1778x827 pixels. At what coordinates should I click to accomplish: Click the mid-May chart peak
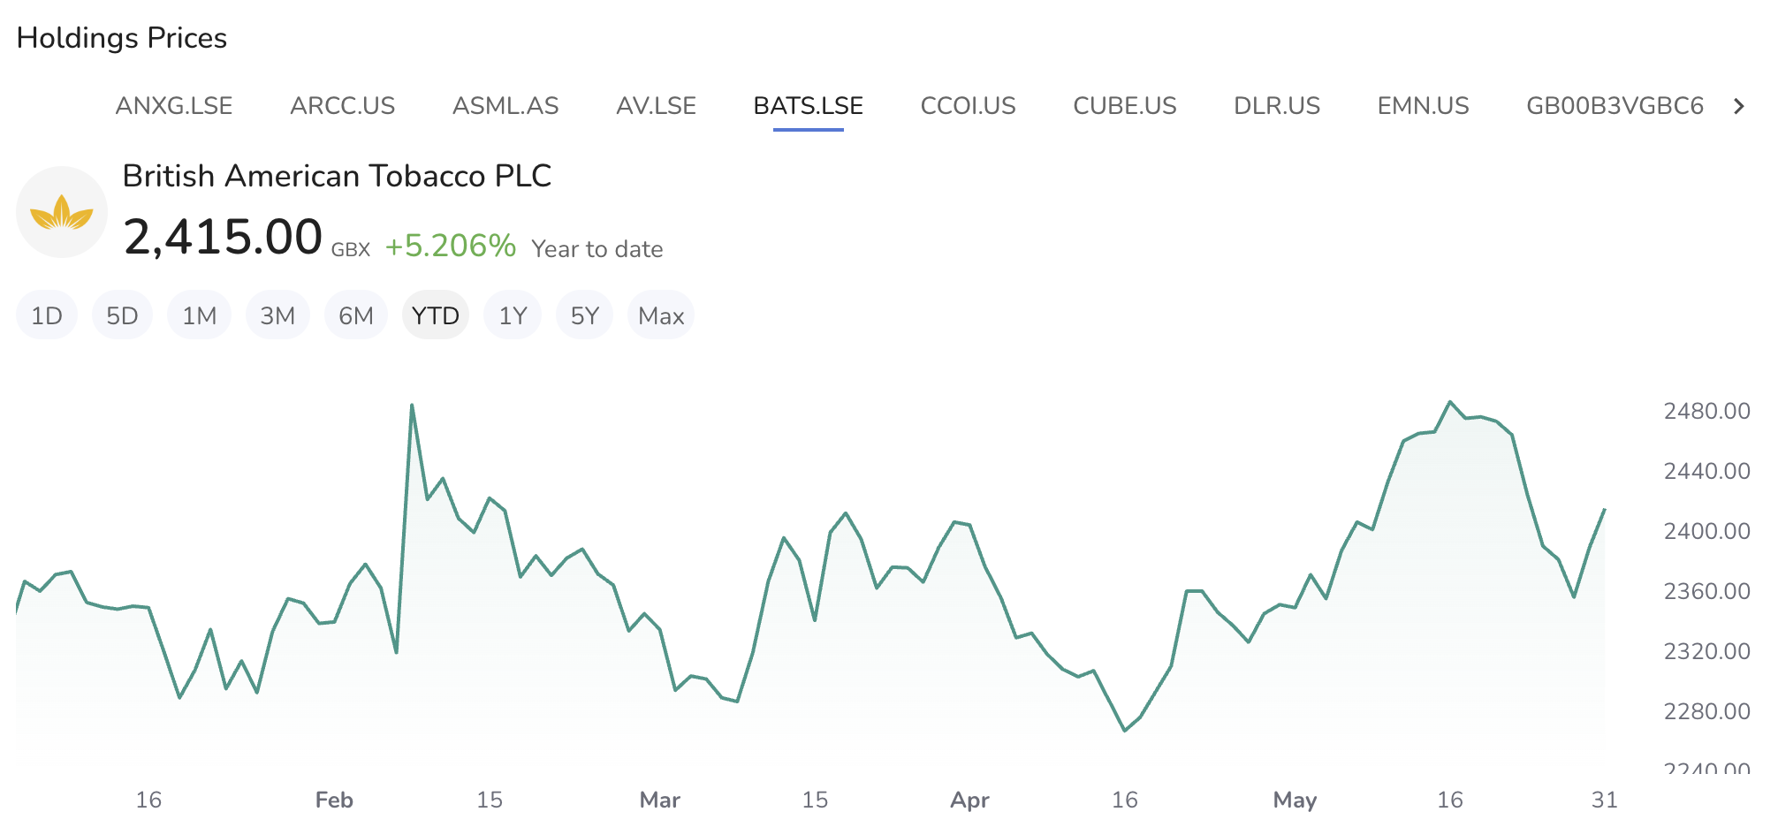click(1450, 402)
